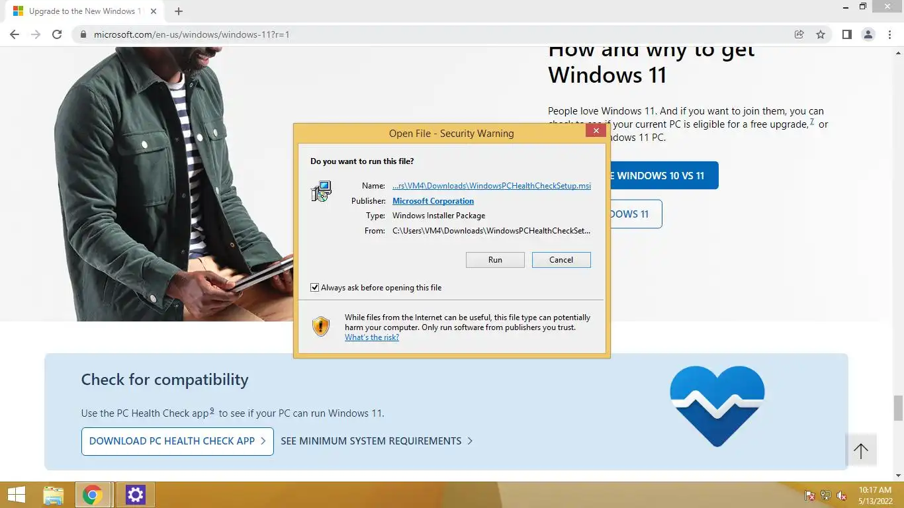904x508 pixels.
Task: Close the Security Warning dialog with X
Action: 596,131
